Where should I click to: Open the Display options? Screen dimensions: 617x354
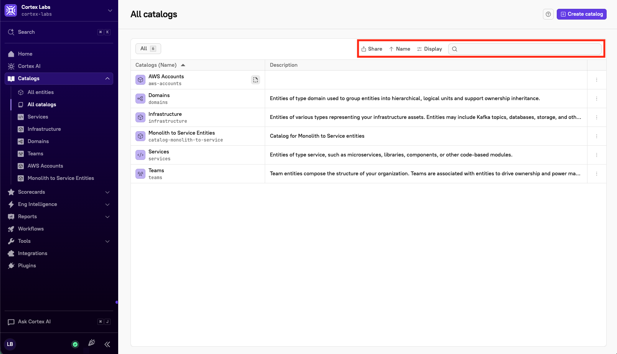429,49
